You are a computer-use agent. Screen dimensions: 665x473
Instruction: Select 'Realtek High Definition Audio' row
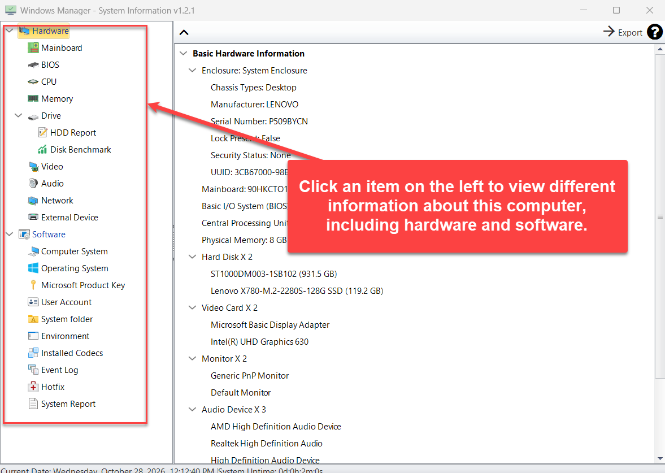(x=267, y=444)
